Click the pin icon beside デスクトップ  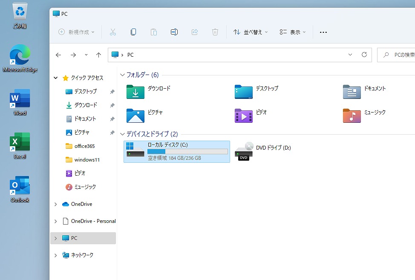point(112,92)
